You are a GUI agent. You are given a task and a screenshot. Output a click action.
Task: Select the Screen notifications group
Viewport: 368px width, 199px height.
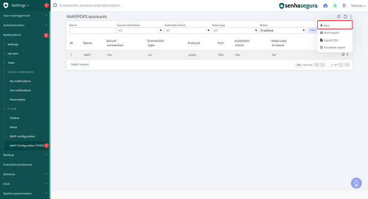tap(21, 72)
